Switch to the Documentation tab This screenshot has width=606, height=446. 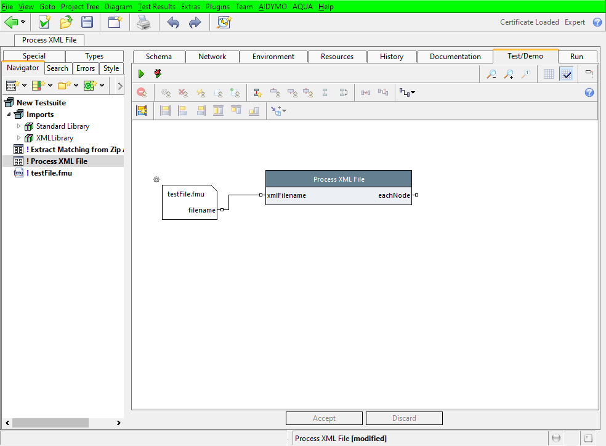(x=455, y=57)
